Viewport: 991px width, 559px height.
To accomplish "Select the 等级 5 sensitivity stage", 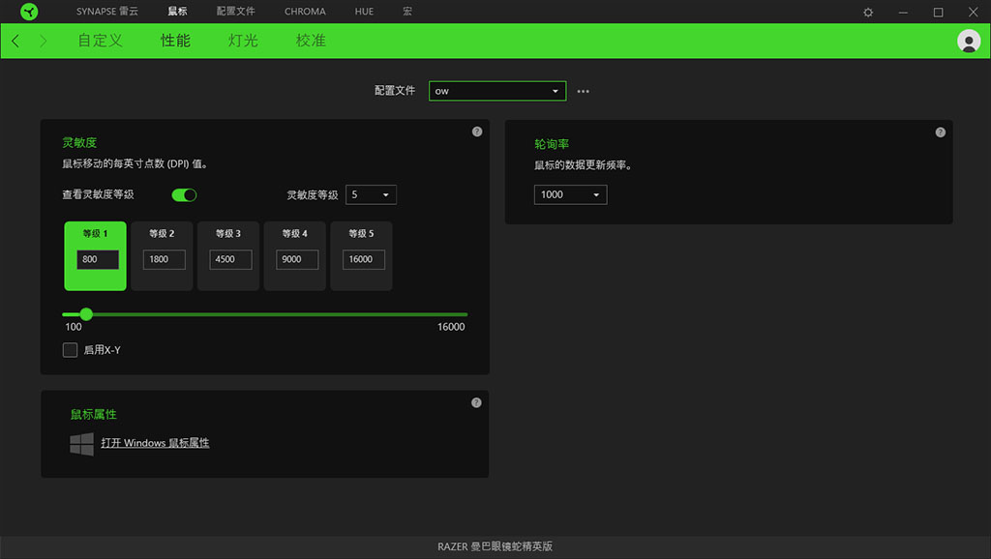I will pos(362,256).
